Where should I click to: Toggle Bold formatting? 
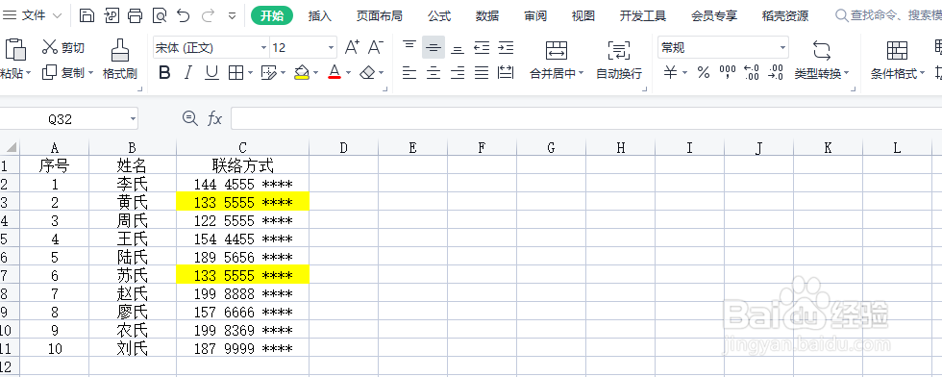(x=164, y=73)
